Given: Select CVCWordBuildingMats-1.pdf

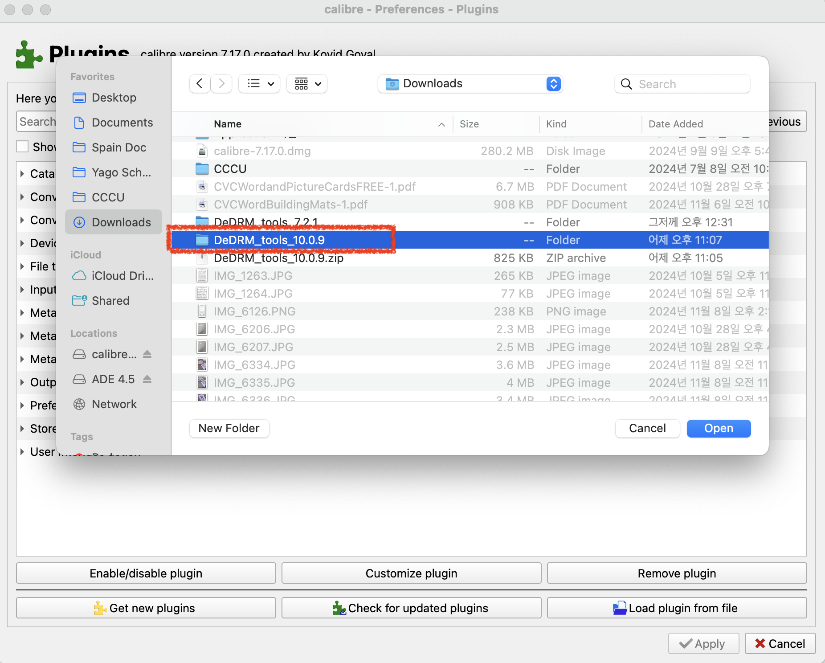Looking at the screenshot, I should [470, 205].
